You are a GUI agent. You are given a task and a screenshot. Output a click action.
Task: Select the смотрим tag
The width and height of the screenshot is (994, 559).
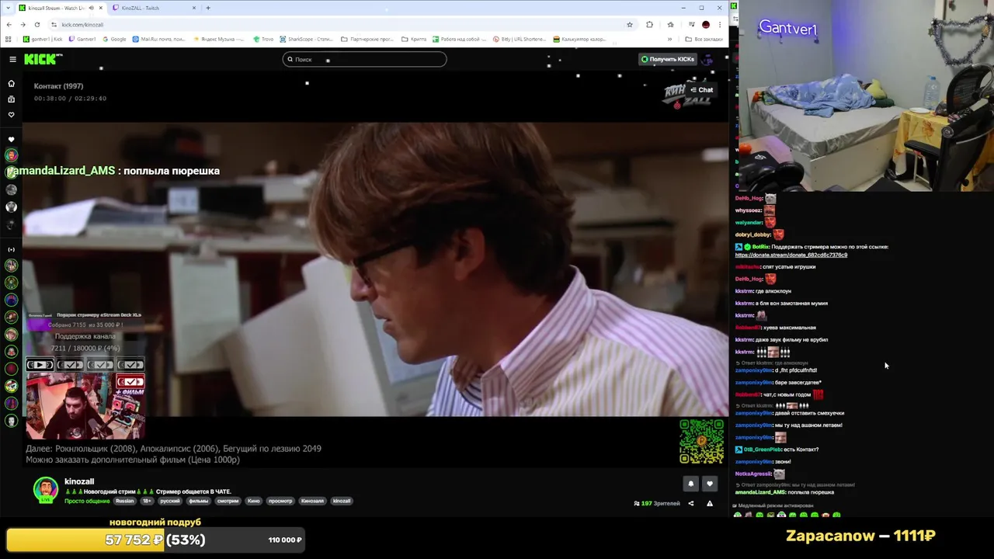(x=228, y=501)
